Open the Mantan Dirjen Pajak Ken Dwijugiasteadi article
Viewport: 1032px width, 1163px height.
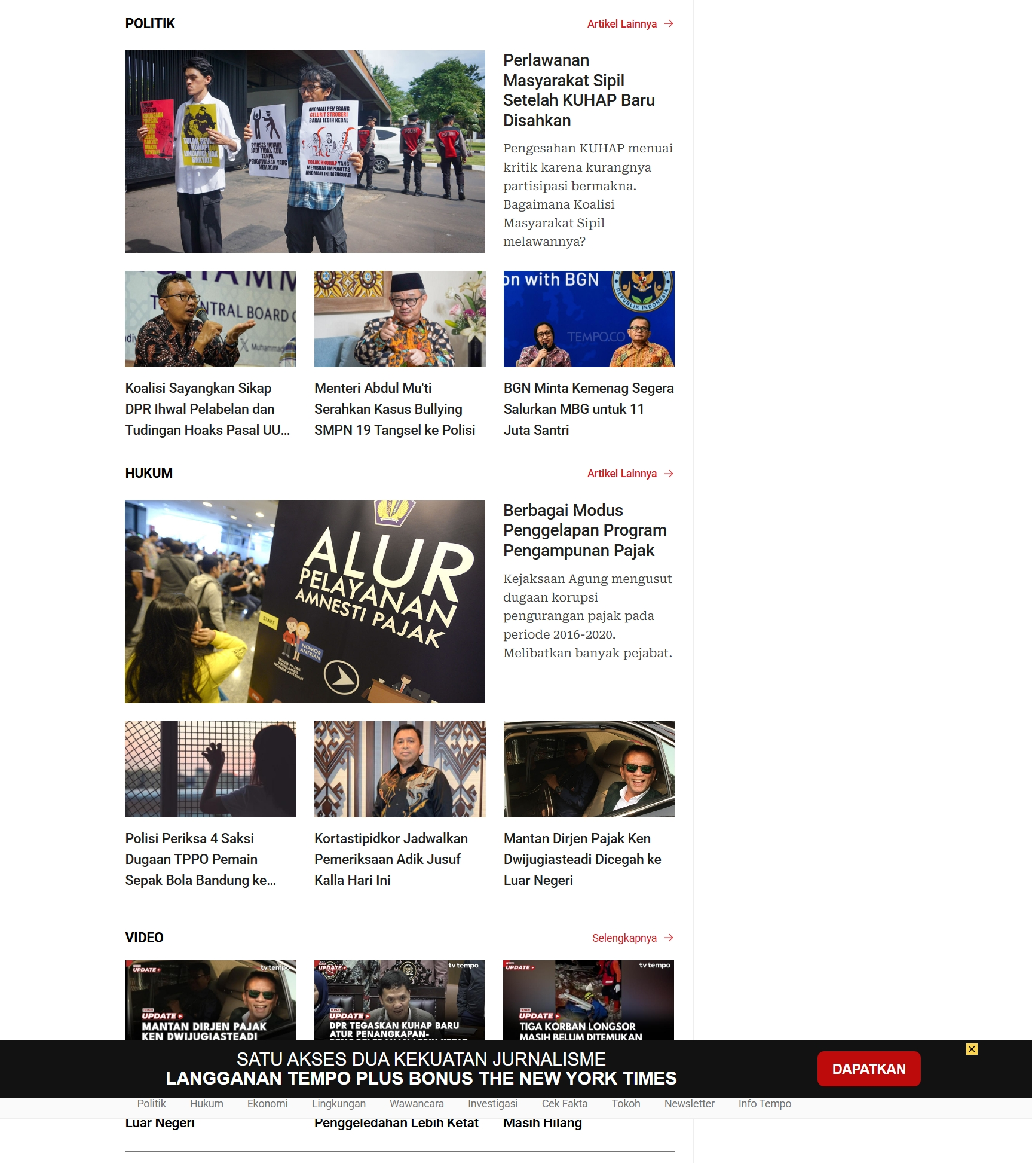tap(582, 859)
